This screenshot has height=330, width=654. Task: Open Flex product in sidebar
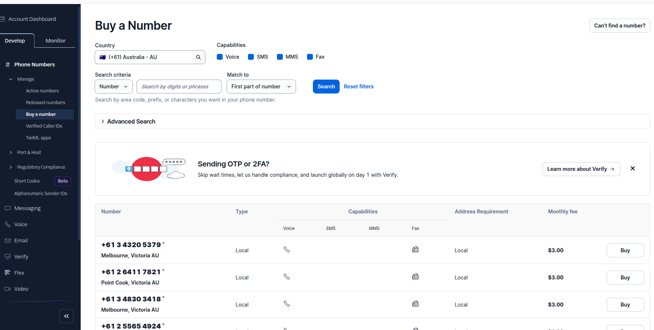tap(19, 273)
